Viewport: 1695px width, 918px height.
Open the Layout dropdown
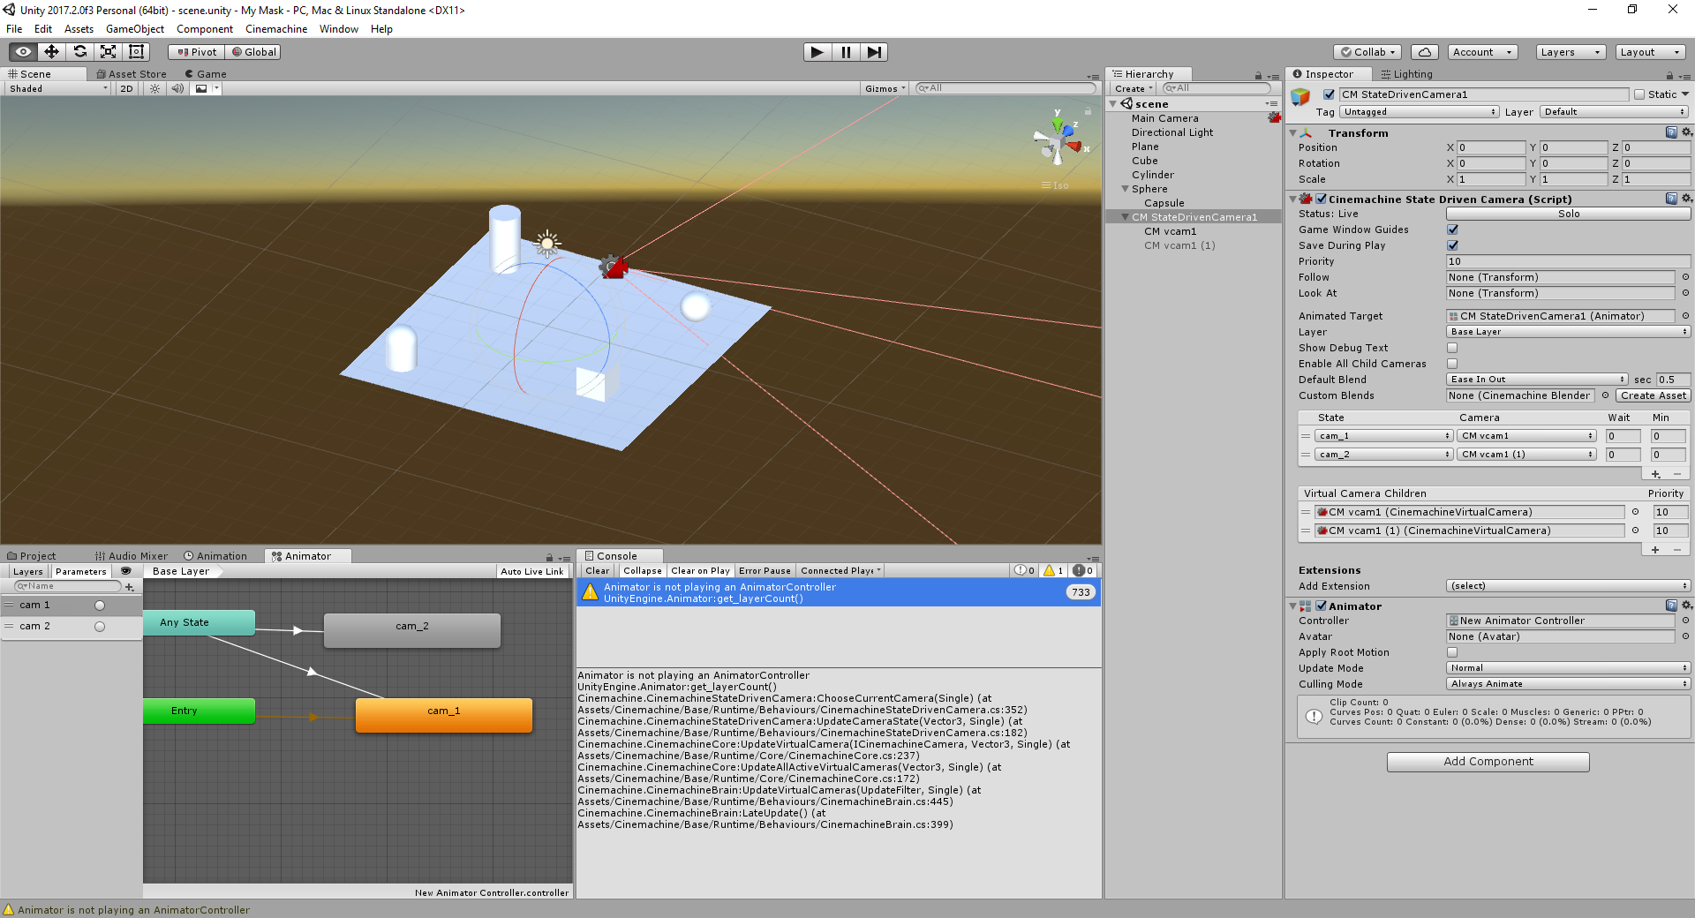1649,52
